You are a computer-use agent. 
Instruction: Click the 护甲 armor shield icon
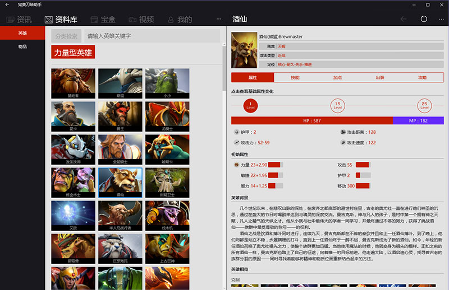pos(236,132)
